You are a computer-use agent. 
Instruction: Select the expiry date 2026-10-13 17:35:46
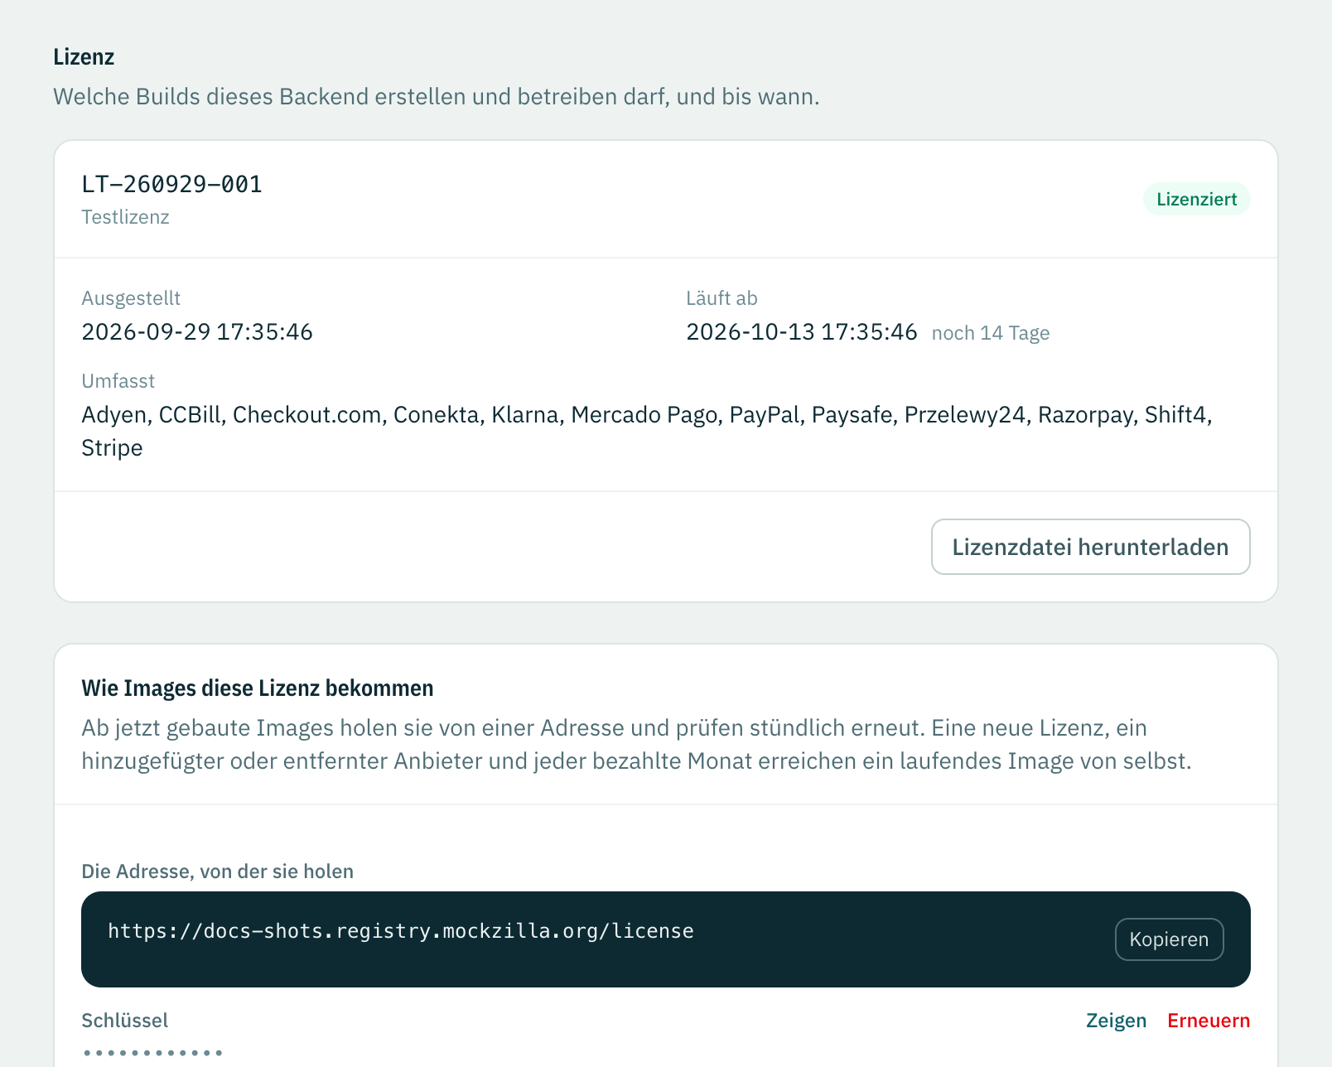(x=802, y=332)
